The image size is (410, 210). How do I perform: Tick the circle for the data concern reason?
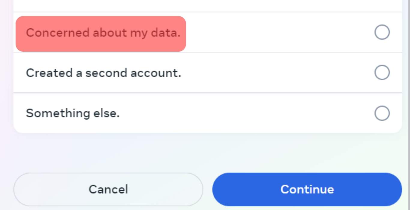point(382,32)
